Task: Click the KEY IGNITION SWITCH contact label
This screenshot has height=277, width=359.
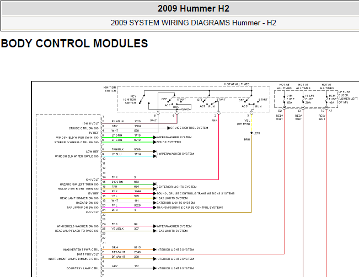Action: (x=130, y=100)
